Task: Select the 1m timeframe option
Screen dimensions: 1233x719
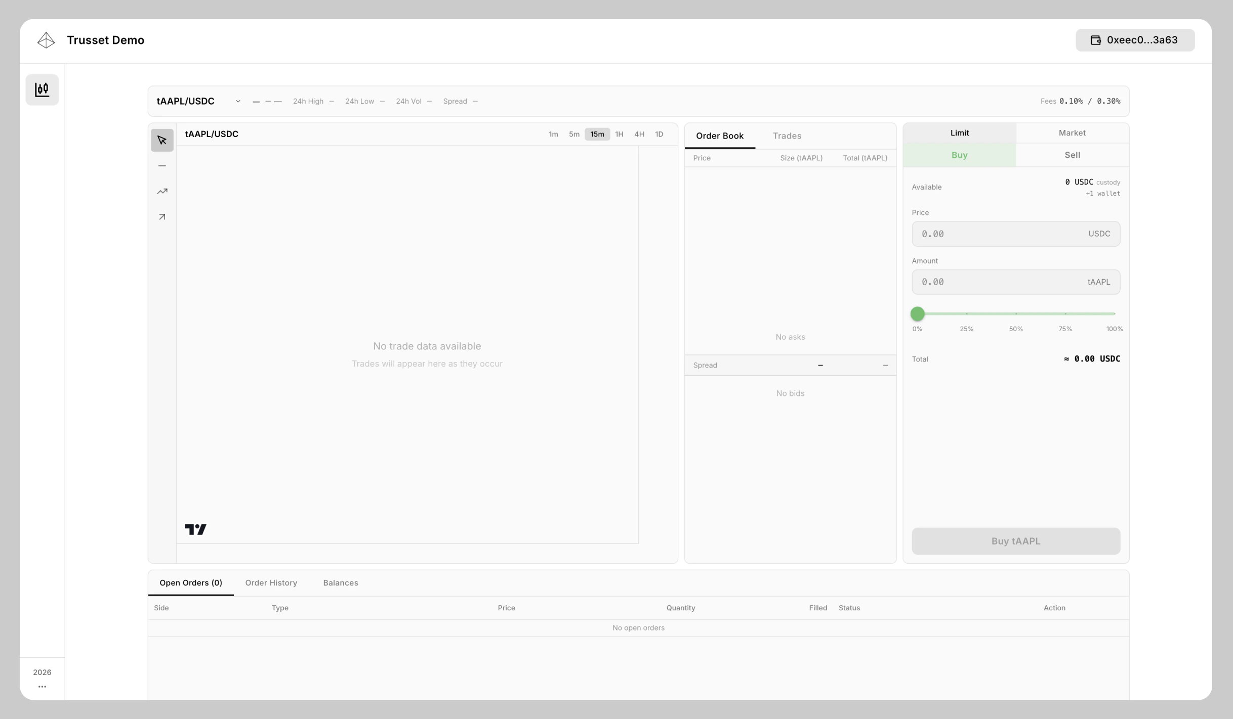Action: click(553, 134)
